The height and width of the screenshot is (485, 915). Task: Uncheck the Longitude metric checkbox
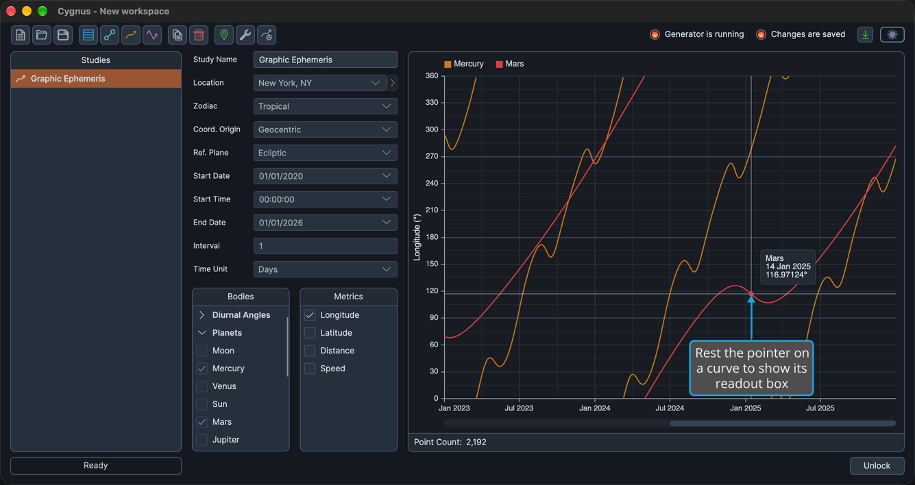[310, 315]
